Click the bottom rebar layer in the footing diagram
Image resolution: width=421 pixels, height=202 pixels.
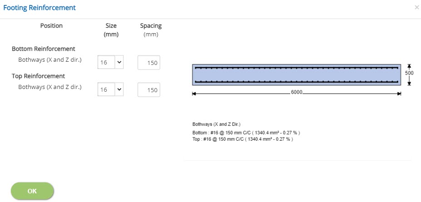point(296,82)
